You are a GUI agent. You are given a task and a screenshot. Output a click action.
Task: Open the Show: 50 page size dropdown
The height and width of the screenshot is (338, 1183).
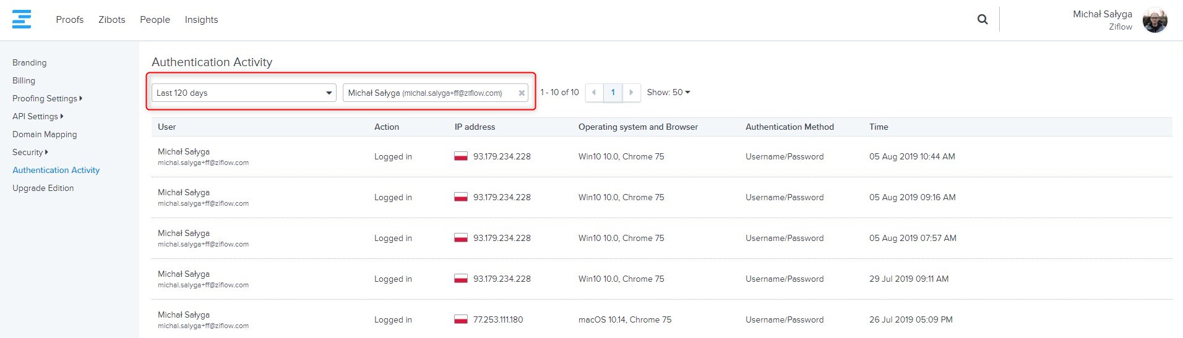[x=668, y=93]
